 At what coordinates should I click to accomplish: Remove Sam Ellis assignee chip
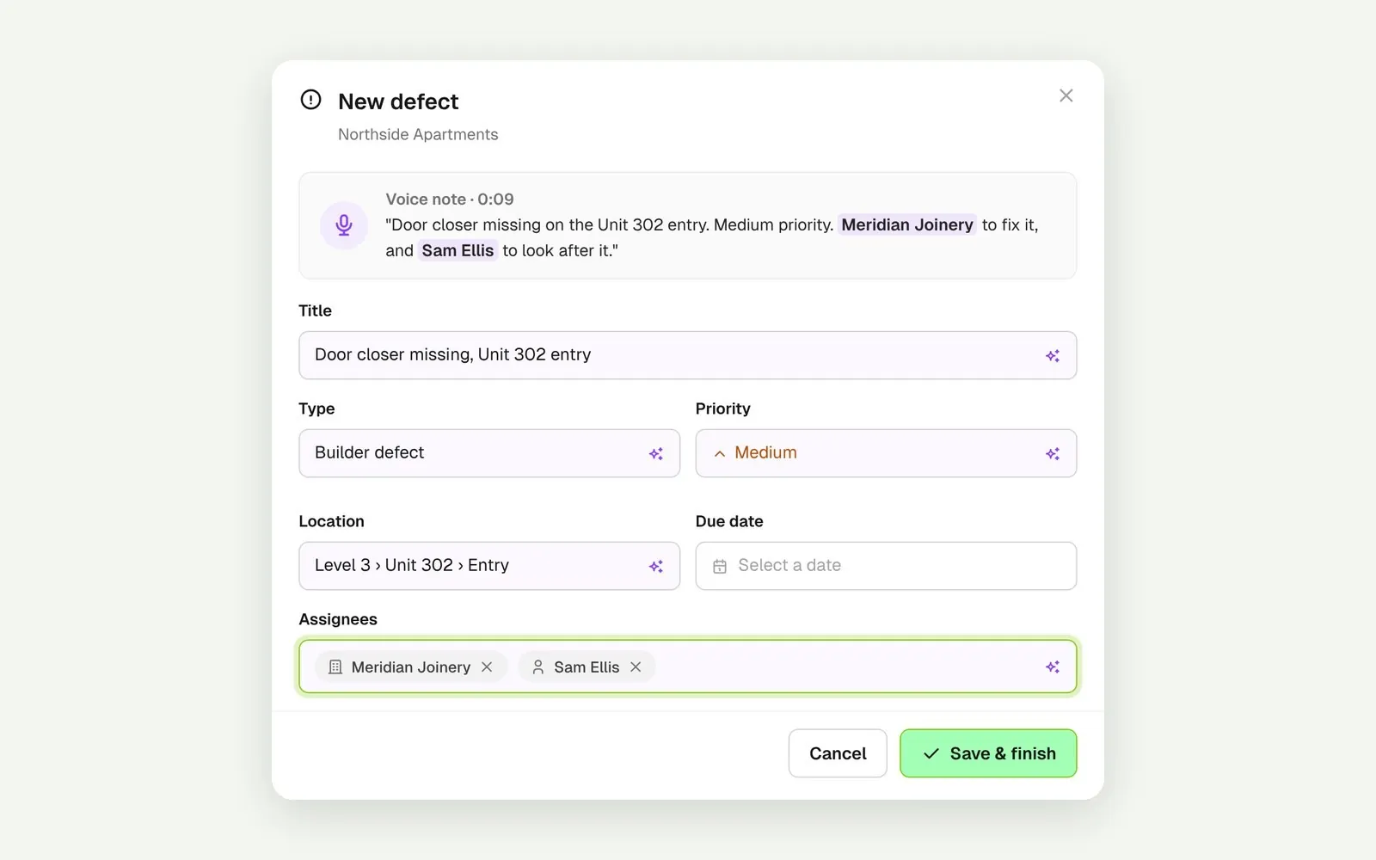[636, 666]
